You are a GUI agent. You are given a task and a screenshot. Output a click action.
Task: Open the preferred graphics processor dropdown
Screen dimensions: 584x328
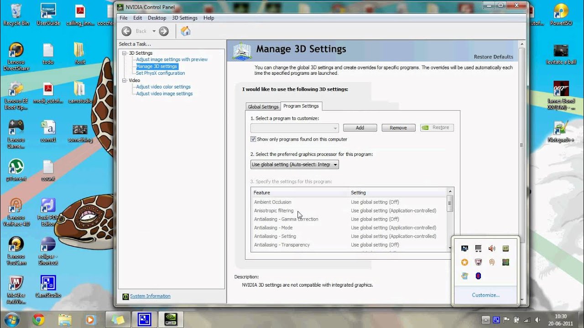coord(294,164)
